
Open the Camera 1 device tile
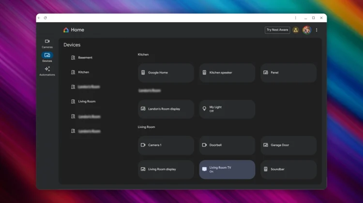tap(166, 145)
